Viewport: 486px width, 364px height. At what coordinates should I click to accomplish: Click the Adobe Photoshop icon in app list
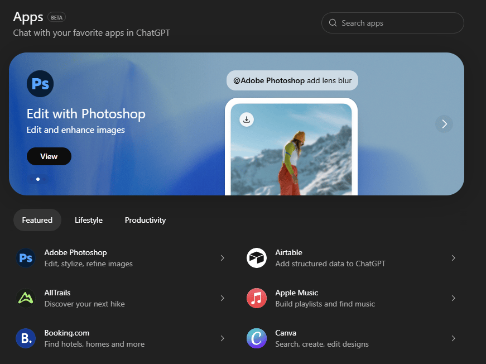26,258
